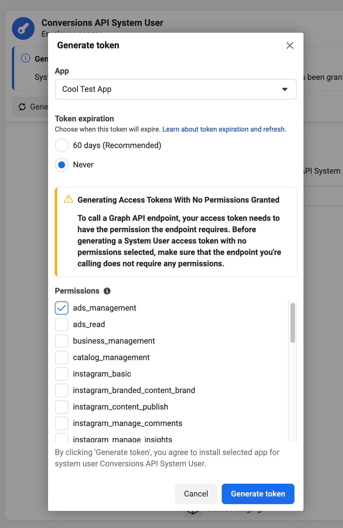Select 60 days (Recommended) expiration

click(x=62, y=145)
